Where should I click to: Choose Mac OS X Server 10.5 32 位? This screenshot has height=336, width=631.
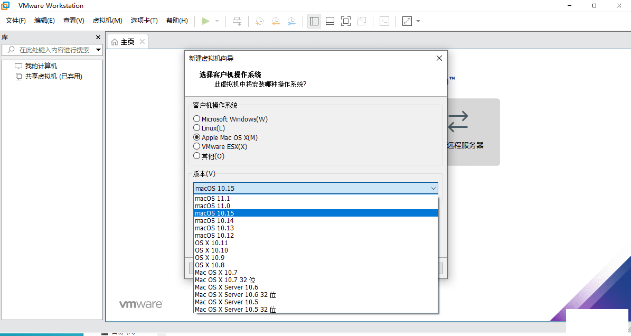pos(316,310)
